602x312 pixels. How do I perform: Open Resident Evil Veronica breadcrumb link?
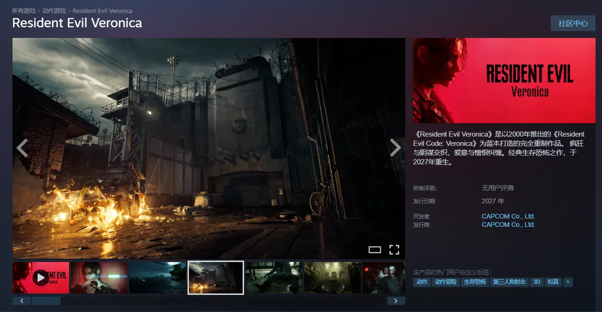click(x=102, y=11)
